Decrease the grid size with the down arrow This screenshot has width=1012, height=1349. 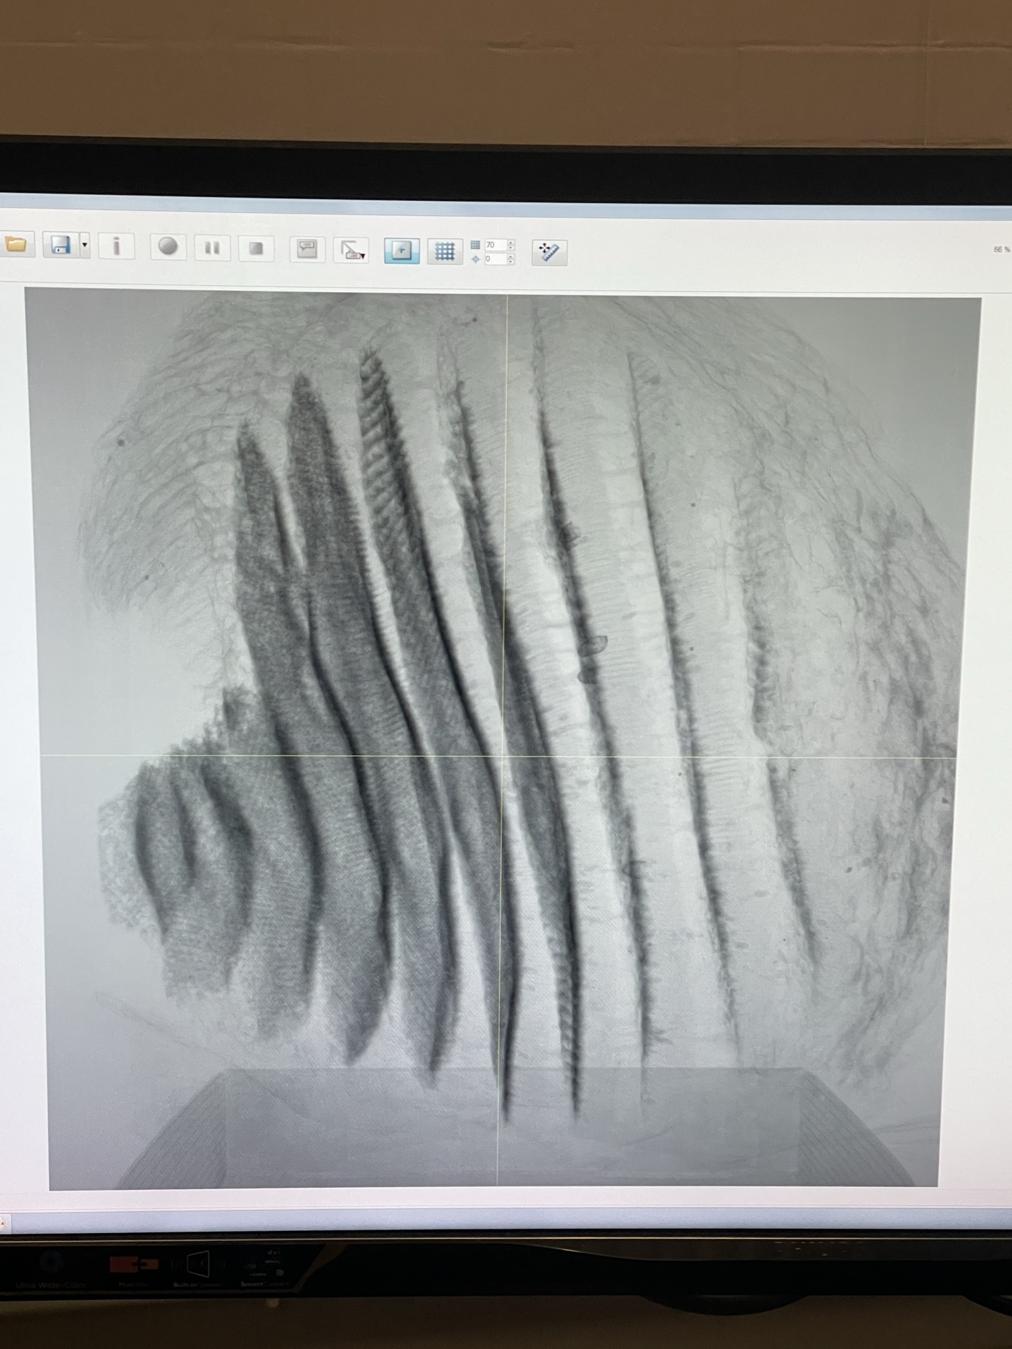pos(511,248)
